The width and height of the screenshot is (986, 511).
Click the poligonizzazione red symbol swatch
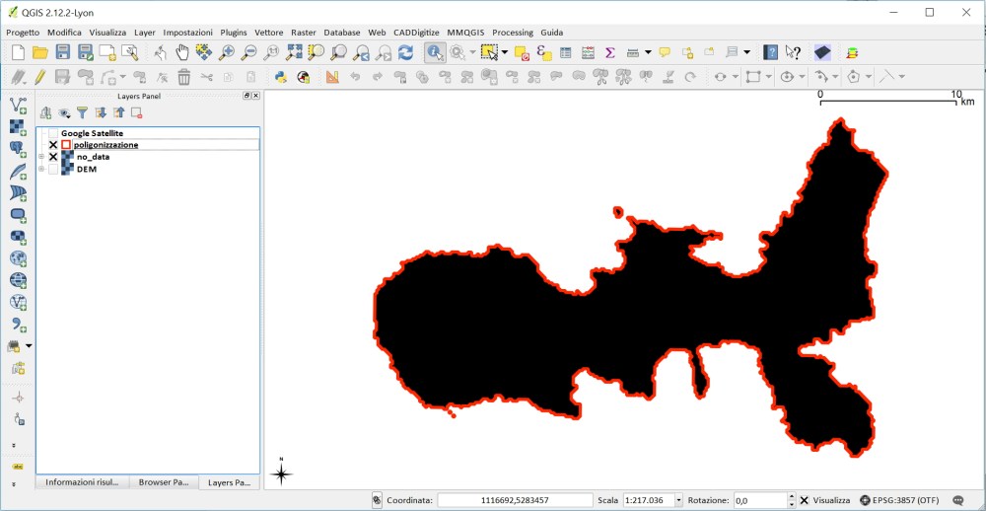pyautogui.click(x=66, y=145)
